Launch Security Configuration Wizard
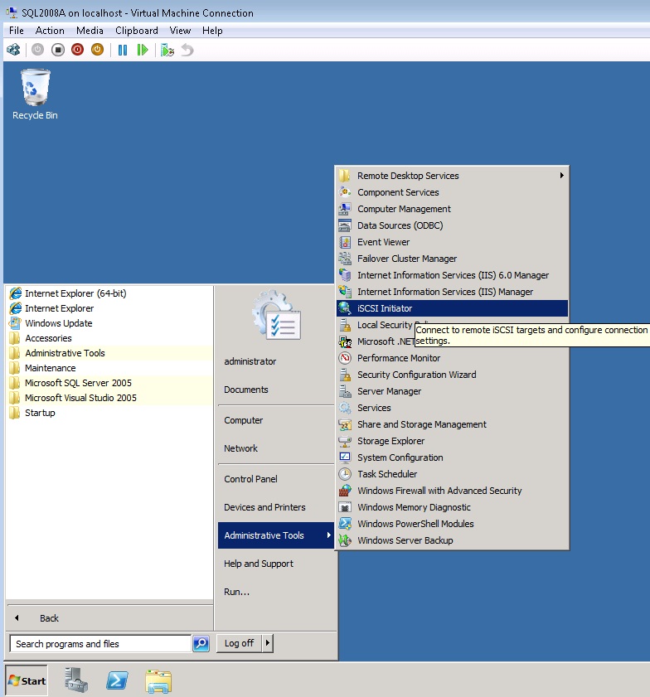Viewport: 650px width, 697px height. (x=452, y=375)
